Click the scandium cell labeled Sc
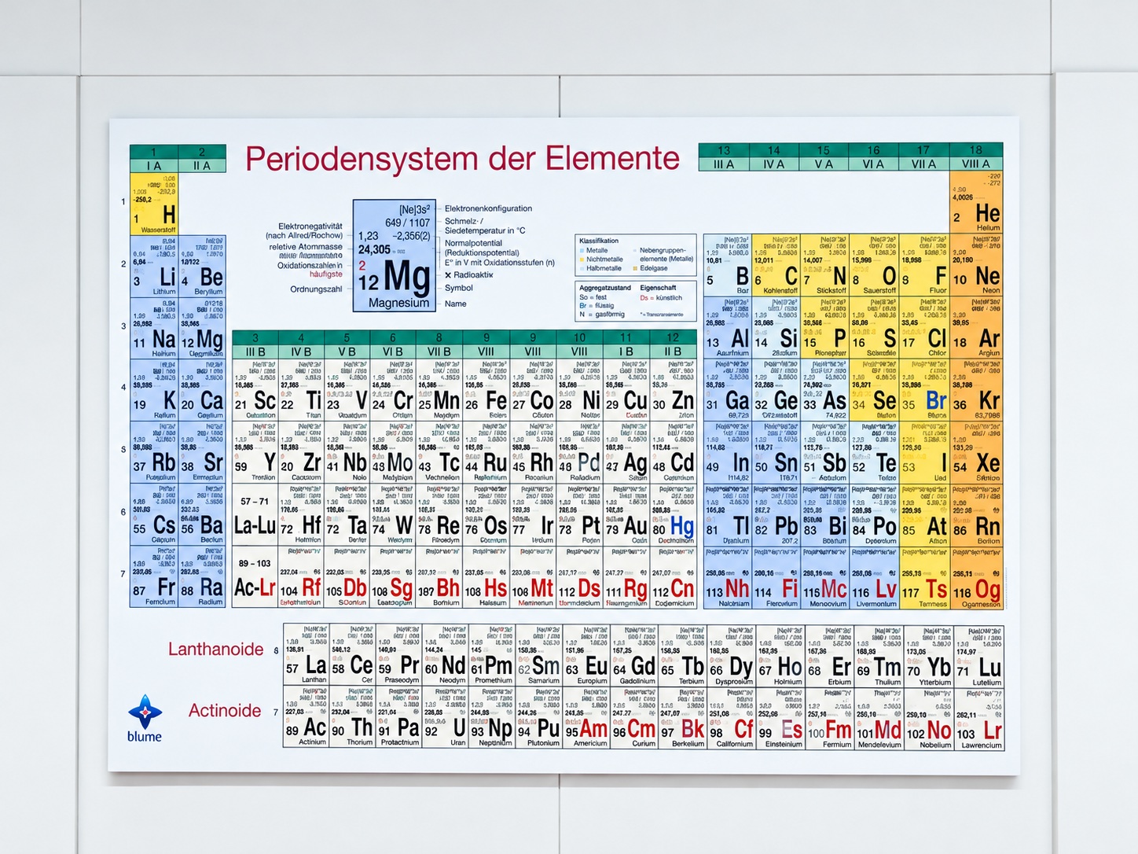 coord(255,390)
